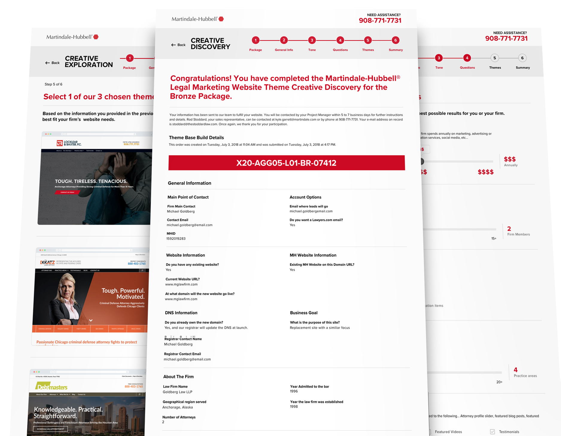
Task: Open About Our Firm in the Debtmasters menu
Action: pyautogui.click(x=41, y=394)
